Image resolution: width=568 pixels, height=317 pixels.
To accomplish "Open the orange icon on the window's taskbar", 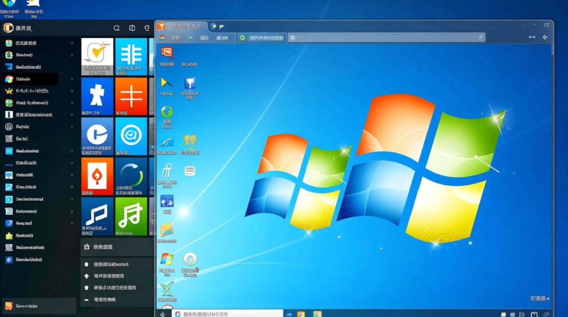I will pos(301,314).
